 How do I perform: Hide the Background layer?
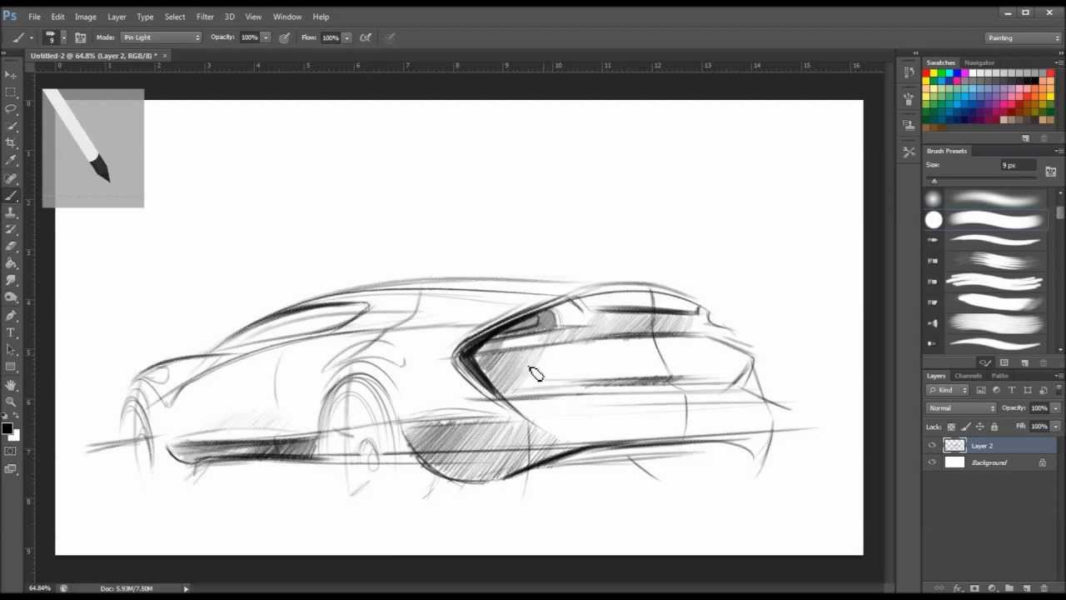click(932, 462)
